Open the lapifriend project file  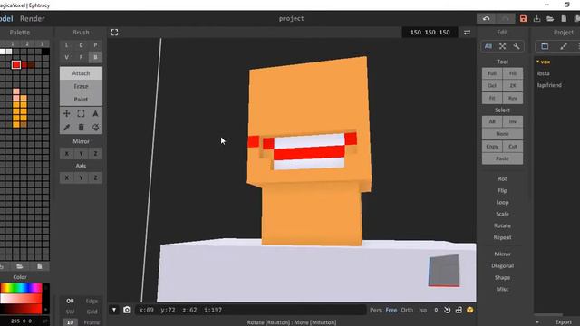pyautogui.click(x=549, y=85)
